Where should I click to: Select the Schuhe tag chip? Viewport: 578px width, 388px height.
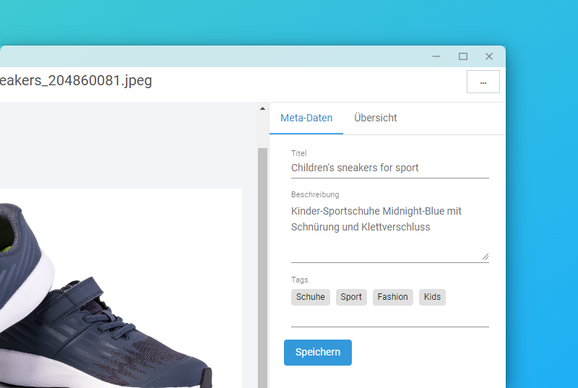pos(311,297)
